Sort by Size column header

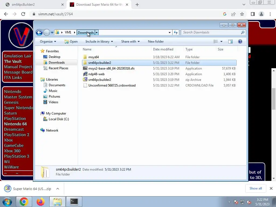(220, 49)
